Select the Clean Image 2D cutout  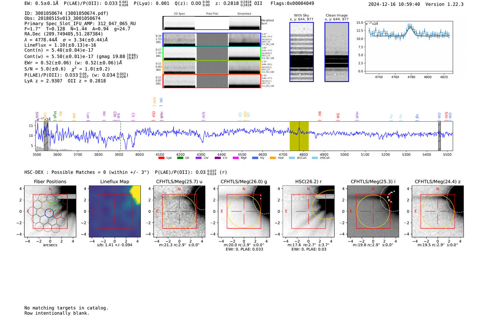(x=337, y=52)
